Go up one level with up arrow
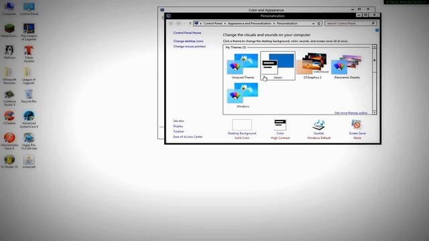Screen dimensions: 429x241 pyautogui.click(x=190, y=23)
